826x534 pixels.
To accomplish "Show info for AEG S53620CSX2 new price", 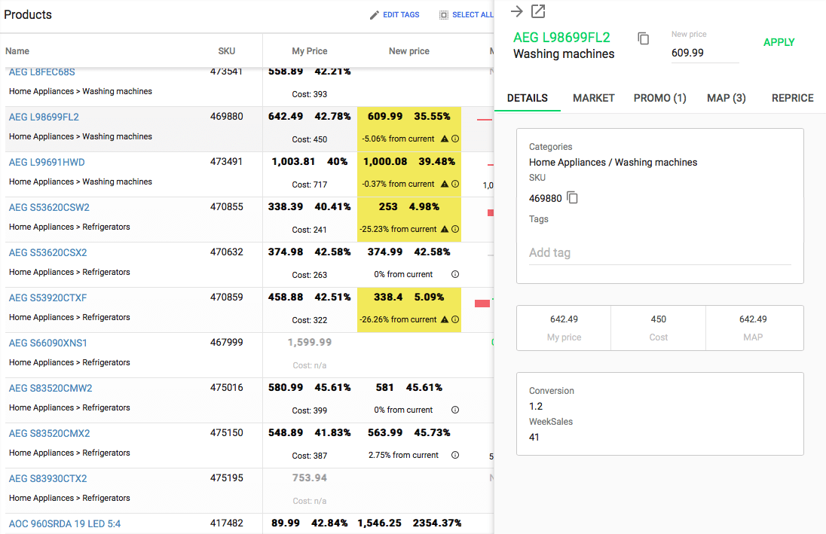I will [455, 274].
